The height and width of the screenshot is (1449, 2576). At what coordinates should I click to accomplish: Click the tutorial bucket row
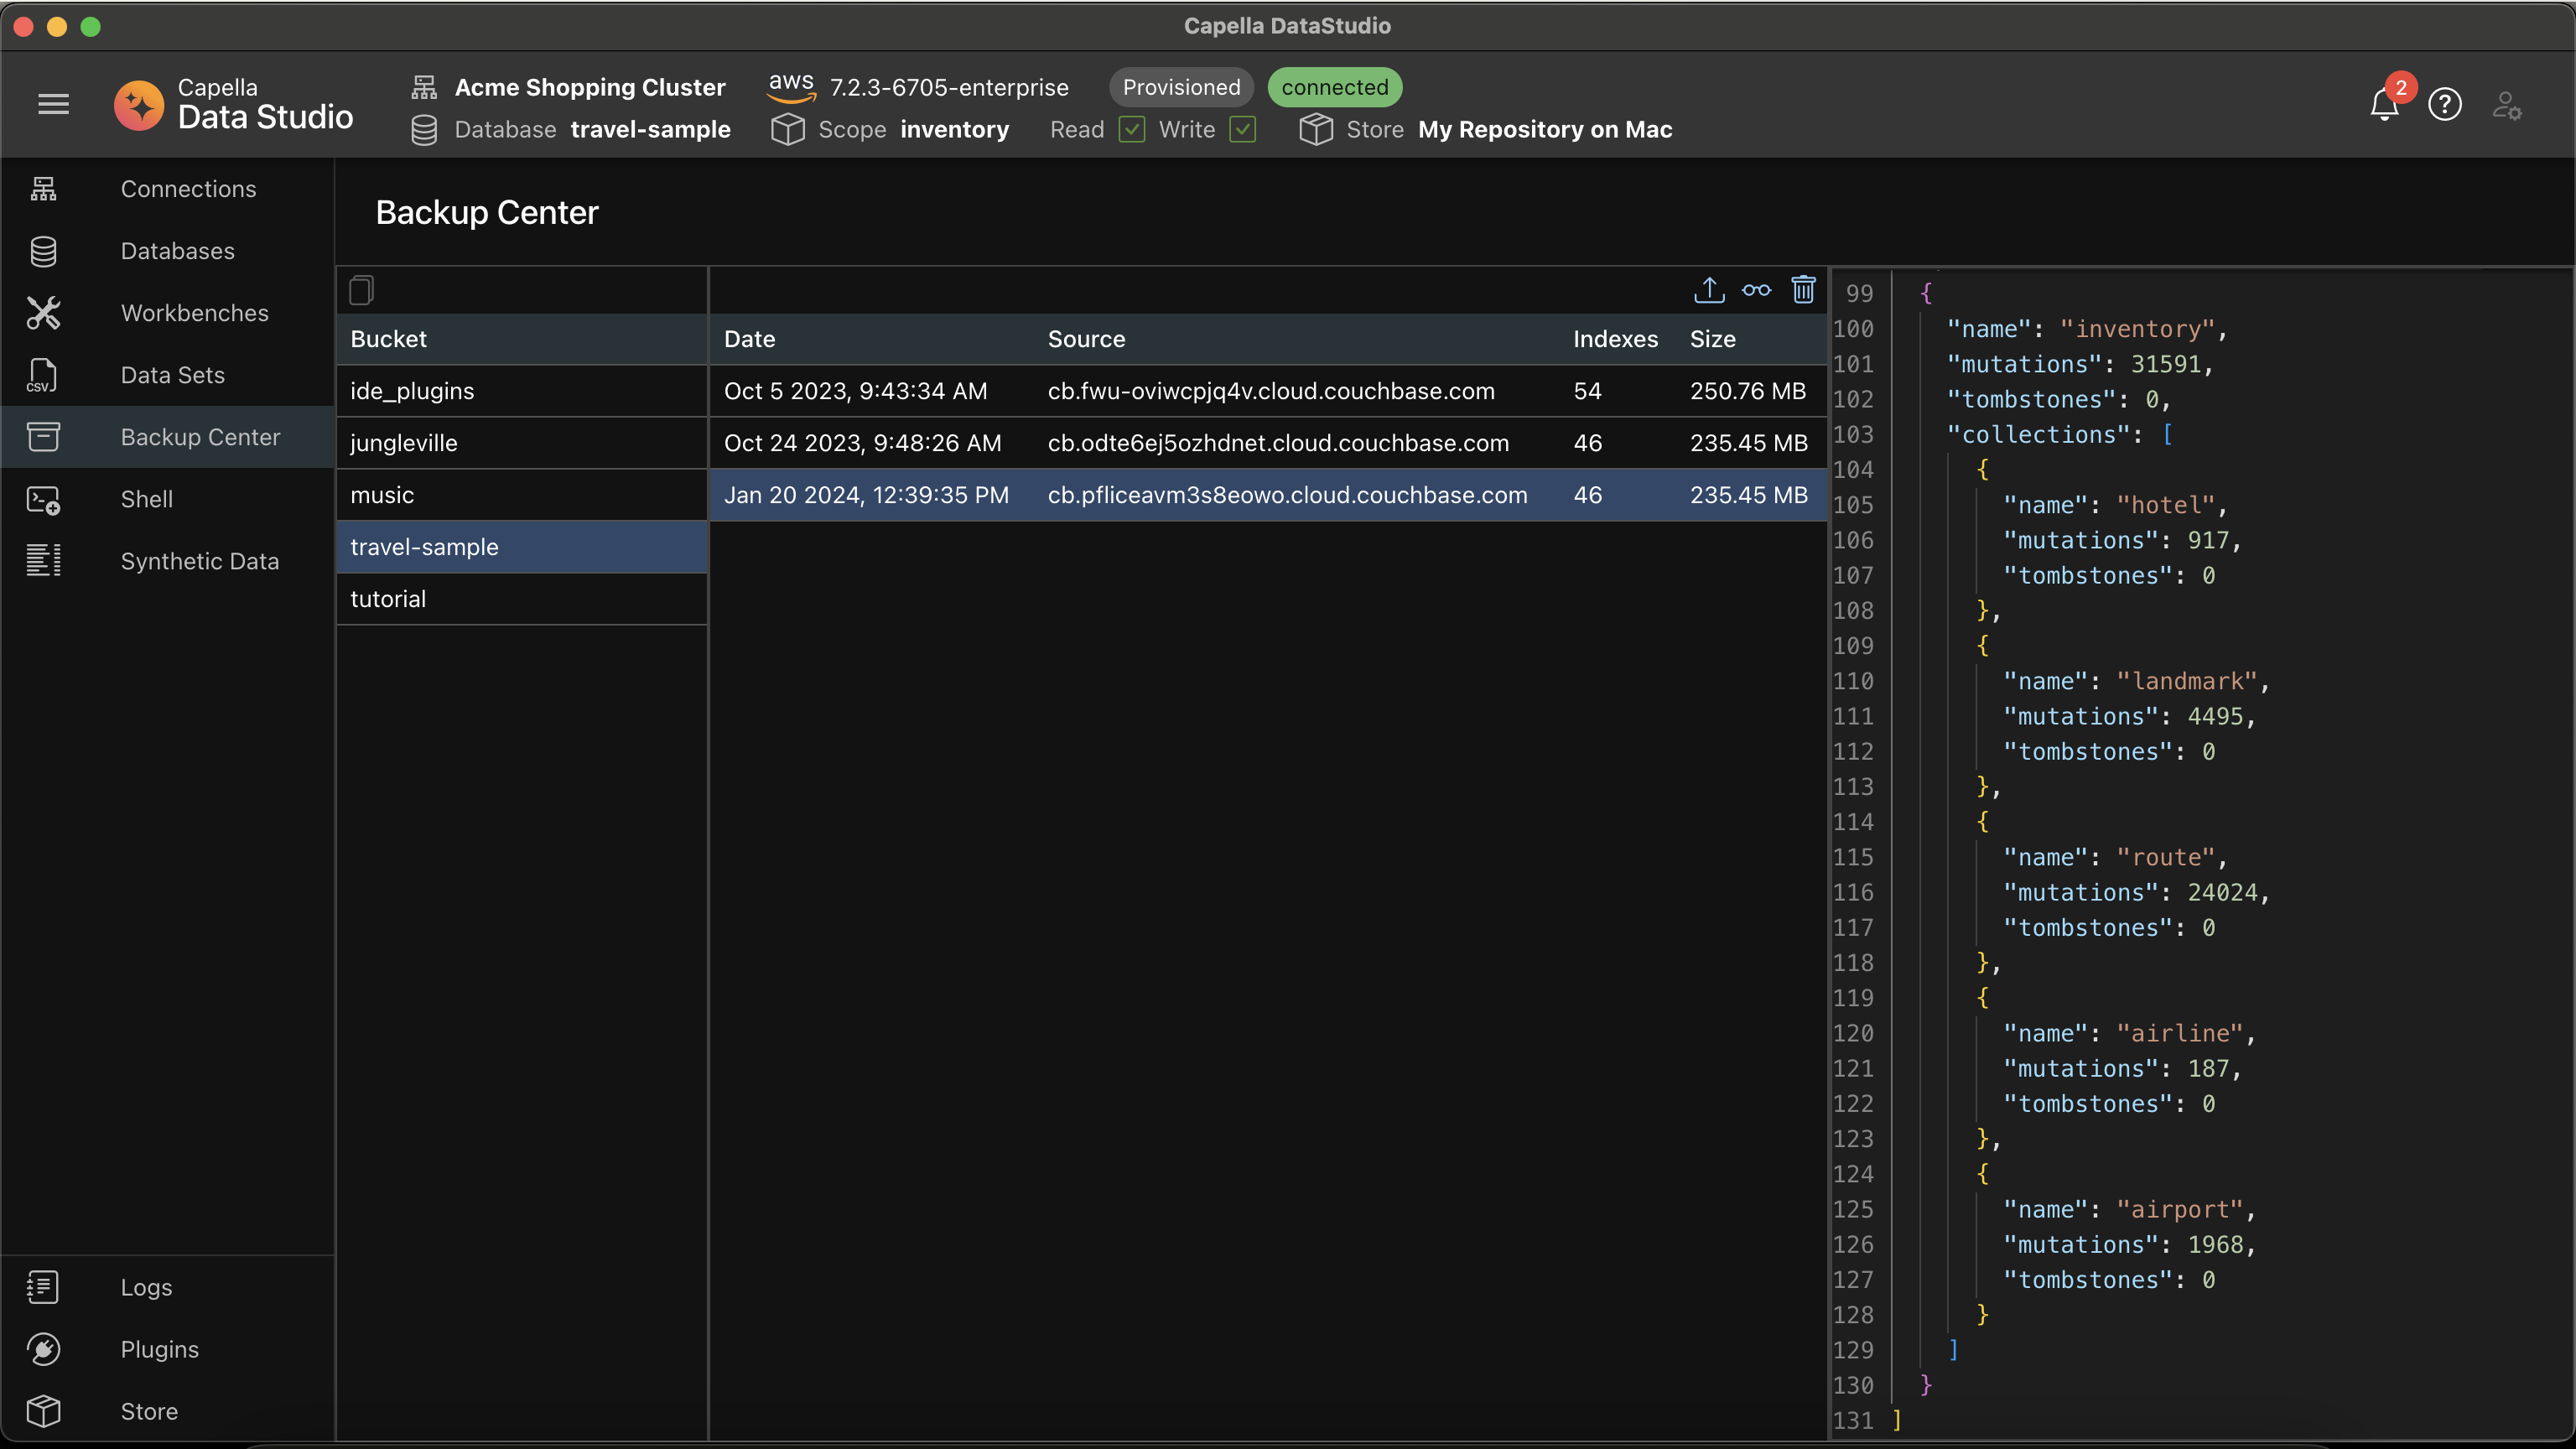520,598
